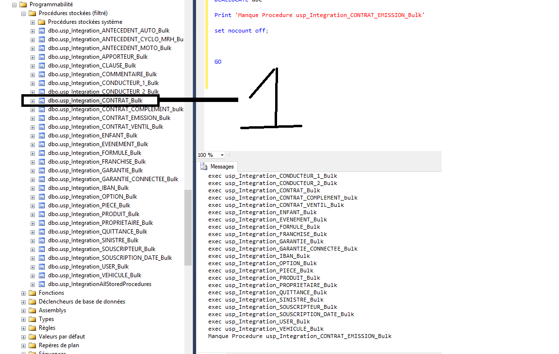Click stored procedure icon of FRANCHISE_Bulk

point(42,162)
